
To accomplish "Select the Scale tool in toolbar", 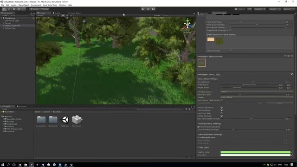I will pyautogui.click(x=19, y=9).
